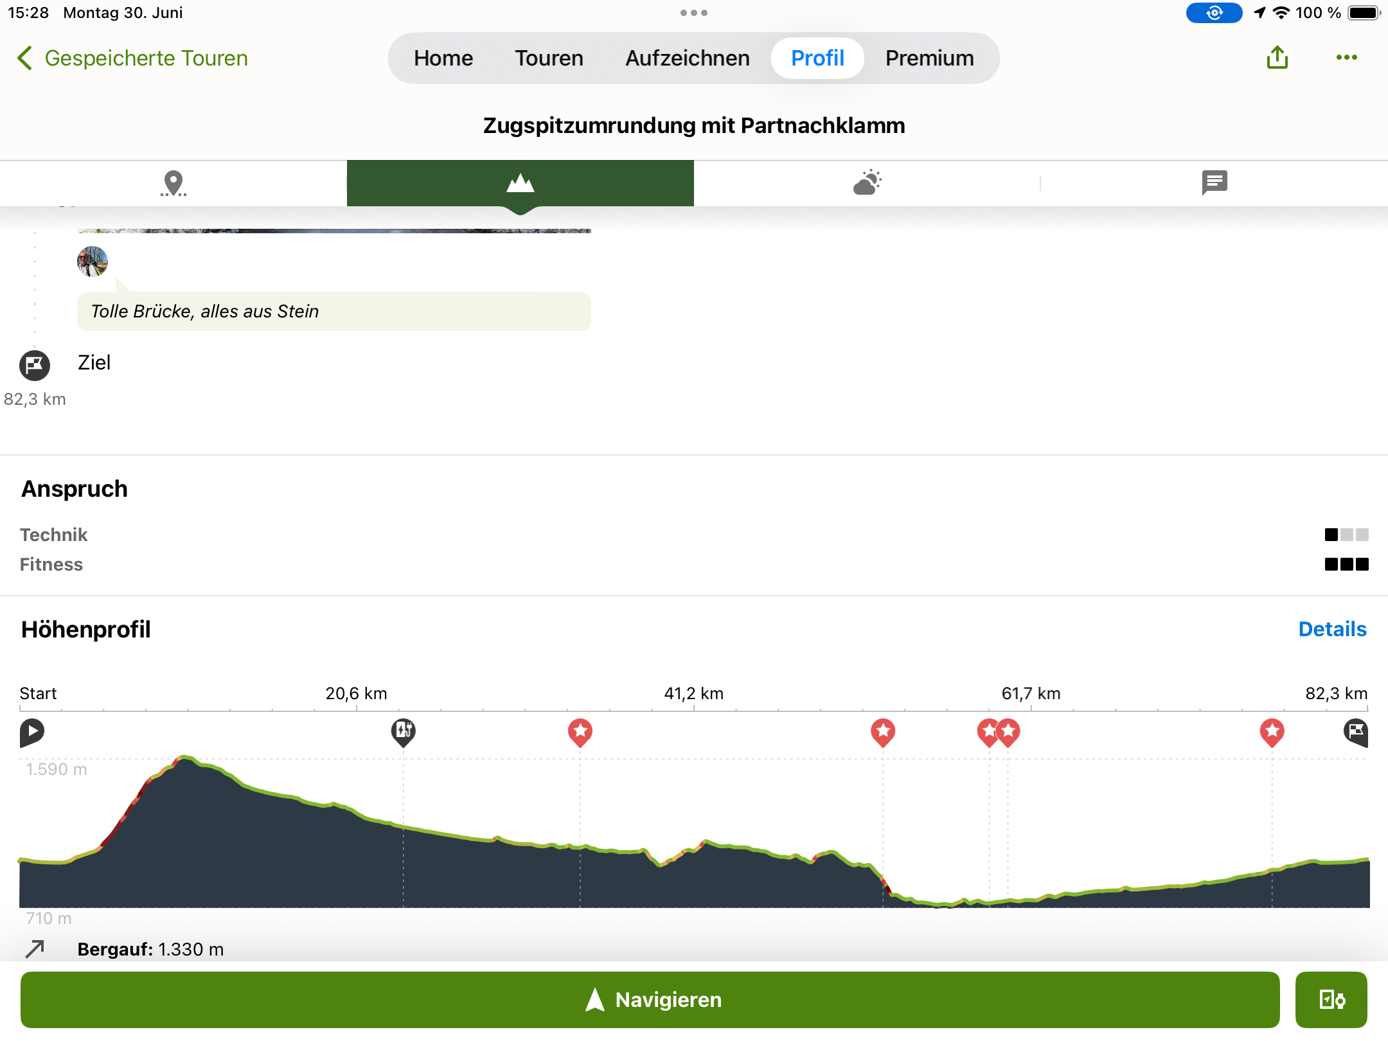Image resolution: width=1388 pixels, height=1041 pixels.
Task: Tap the start play marker on profile
Action: click(x=32, y=732)
